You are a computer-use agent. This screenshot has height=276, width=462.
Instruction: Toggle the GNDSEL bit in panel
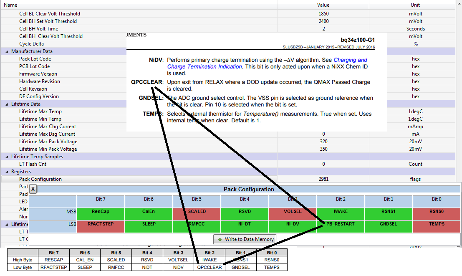point(389,226)
